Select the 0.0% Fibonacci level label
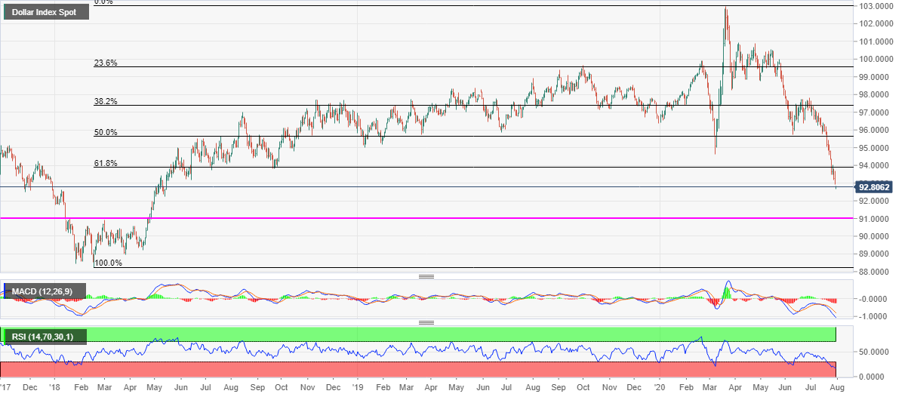This screenshot has width=911, height=397. point(103,3)
